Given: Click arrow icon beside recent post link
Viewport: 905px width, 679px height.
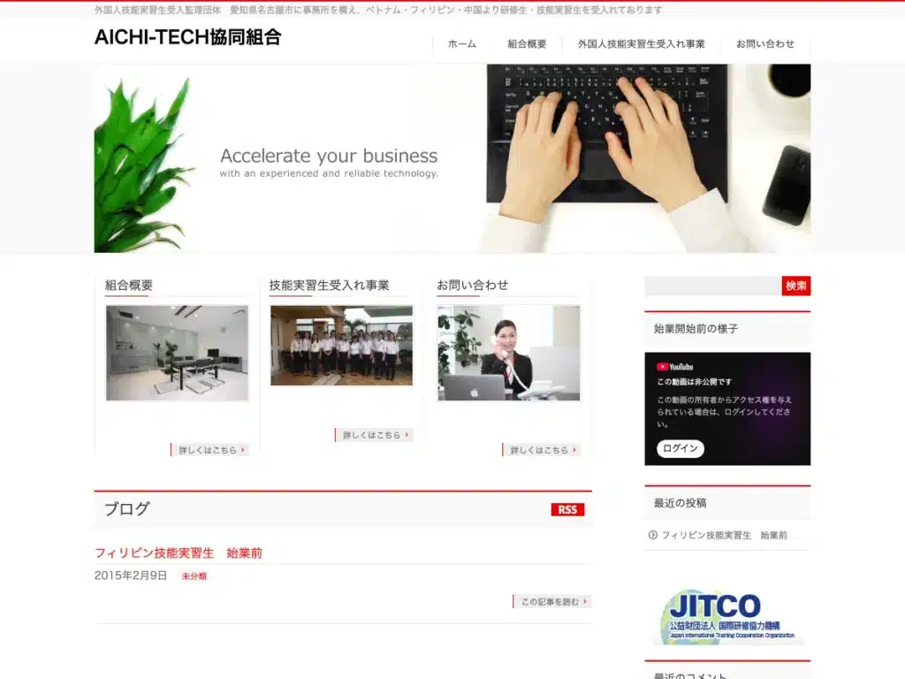Looking at the screenshot, I should coord(653,535).
